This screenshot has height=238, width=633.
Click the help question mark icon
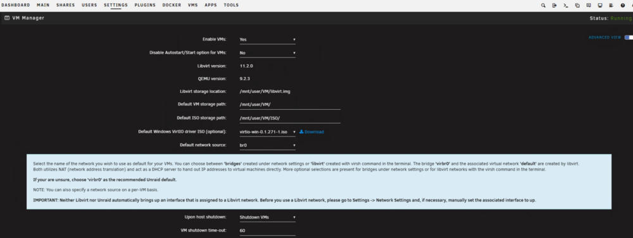pyautogui.click(x=622, y=5)
